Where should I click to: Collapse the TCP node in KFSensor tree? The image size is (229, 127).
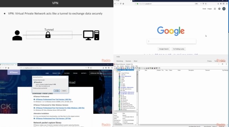116,72
